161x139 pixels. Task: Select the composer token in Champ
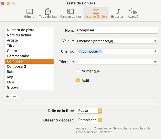(x=90, y=51)
